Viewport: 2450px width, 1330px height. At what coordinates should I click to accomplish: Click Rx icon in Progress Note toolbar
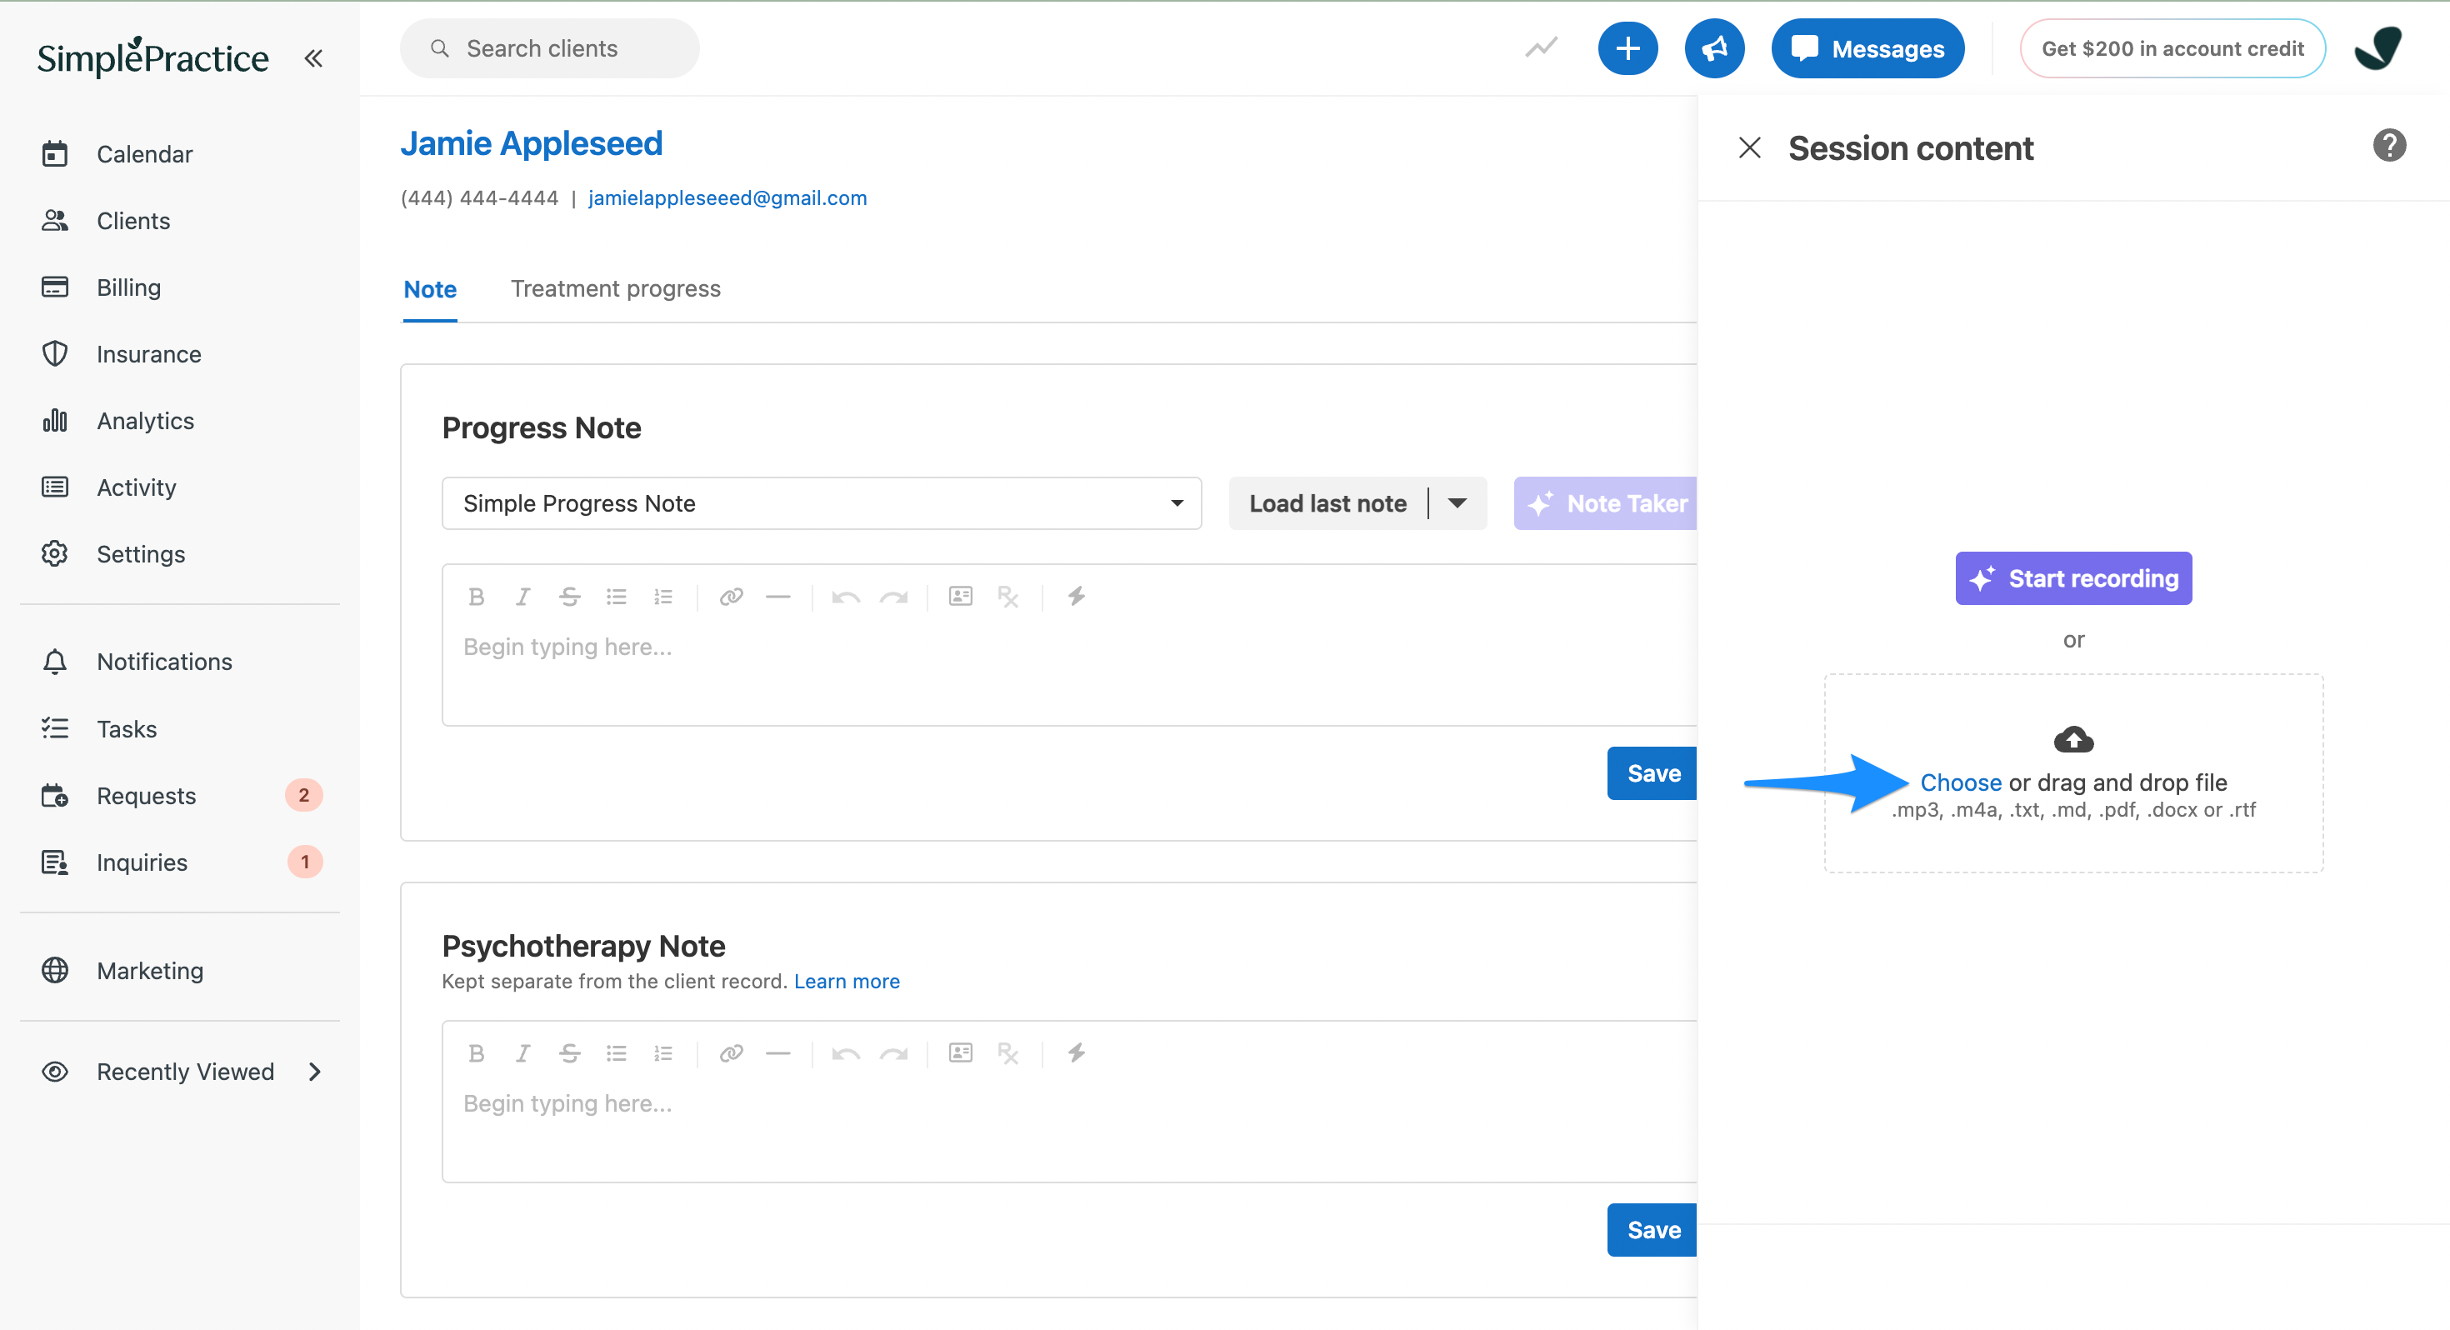[1008, 597]
